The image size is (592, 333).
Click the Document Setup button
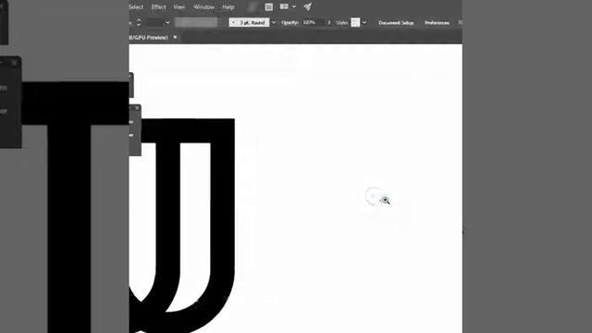[396, 22]
